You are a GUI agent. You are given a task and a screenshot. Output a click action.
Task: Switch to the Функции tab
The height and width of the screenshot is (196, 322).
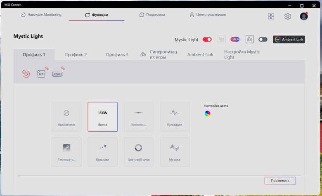[97, 15]
